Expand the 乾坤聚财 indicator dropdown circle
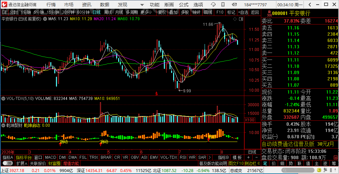Screen dimensions: 339x174 tap(3, 125)
